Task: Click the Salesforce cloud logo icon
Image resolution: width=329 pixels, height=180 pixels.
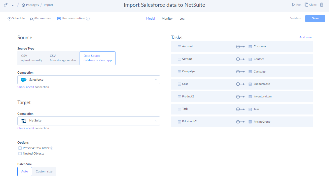Action: (24, 80)
